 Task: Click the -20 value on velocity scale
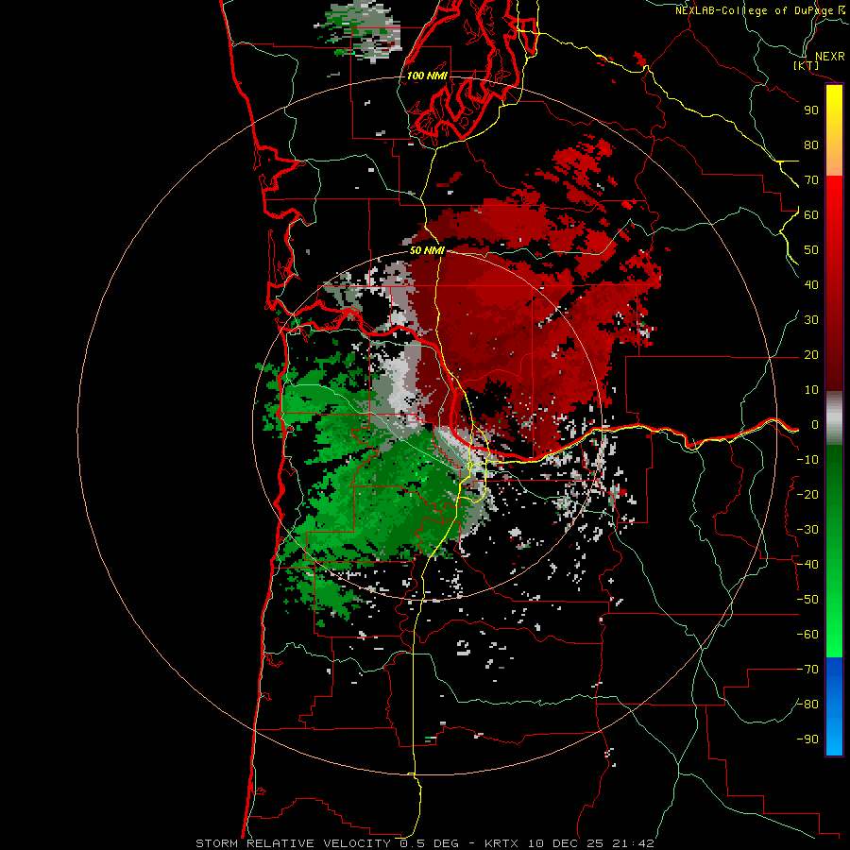807,495
